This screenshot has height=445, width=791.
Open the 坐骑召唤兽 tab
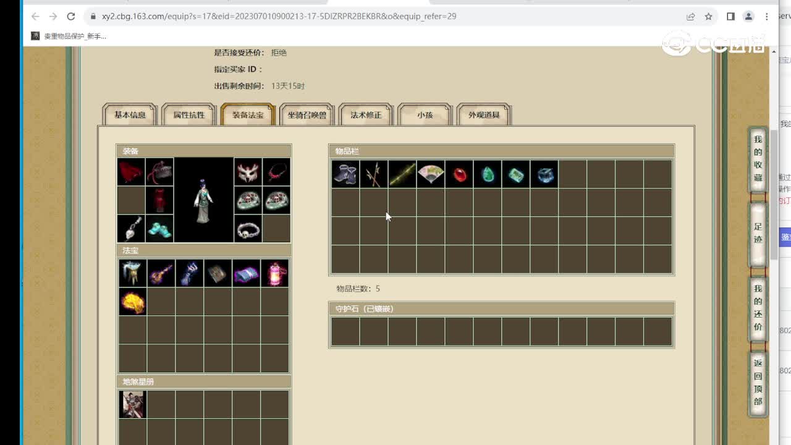tap(307, 115)
